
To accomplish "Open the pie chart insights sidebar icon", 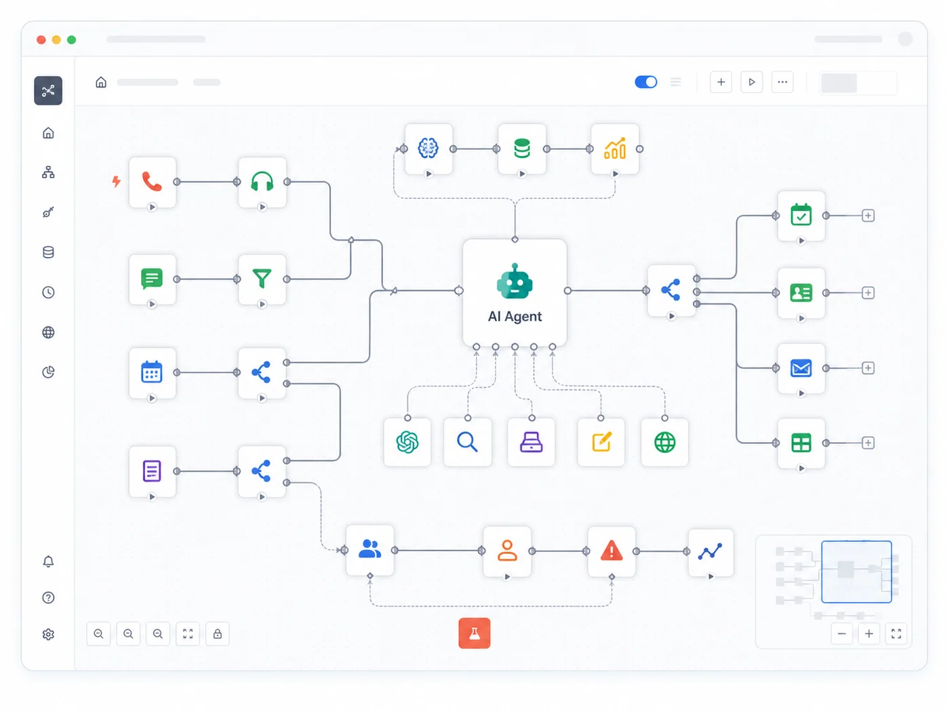I will click(x=48, y=372).
